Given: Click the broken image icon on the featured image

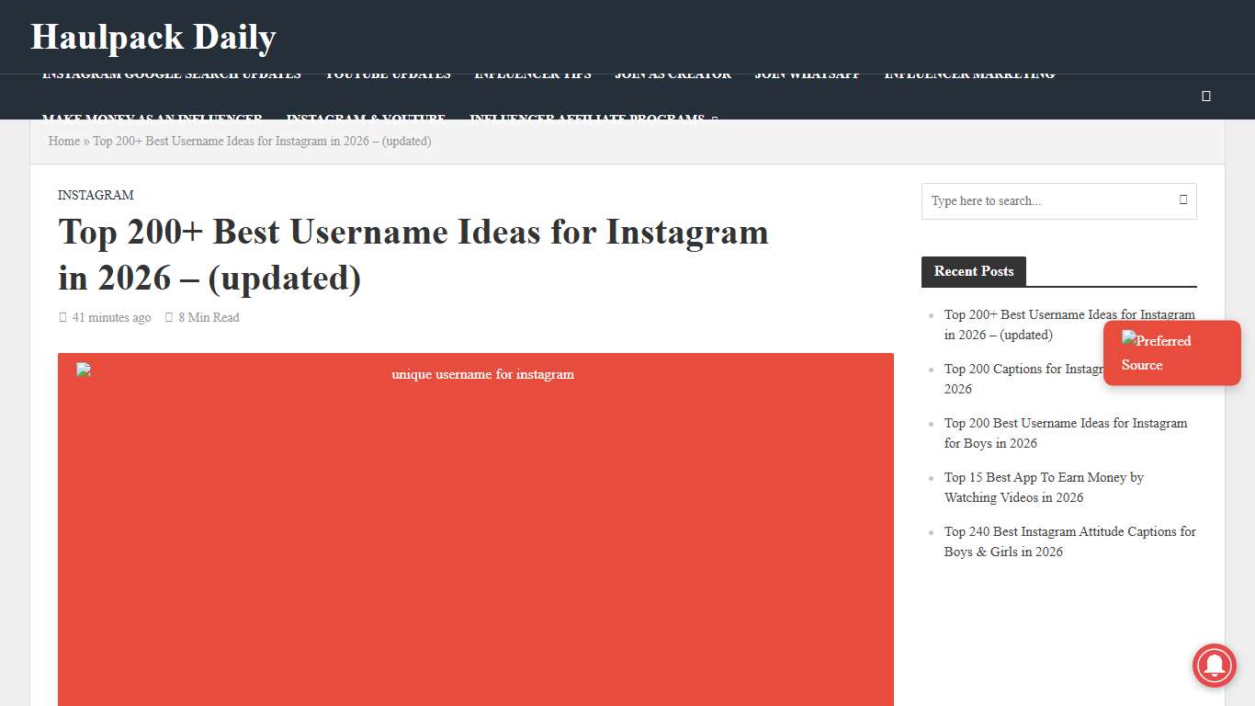Looking at the screenshot, I should (82, 369).
